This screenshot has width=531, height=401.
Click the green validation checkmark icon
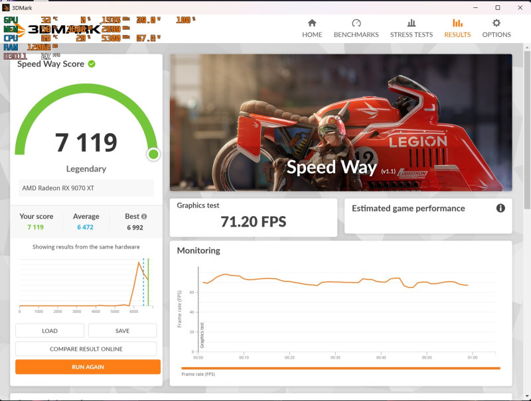pyautogui.click(x=92, y=64)
